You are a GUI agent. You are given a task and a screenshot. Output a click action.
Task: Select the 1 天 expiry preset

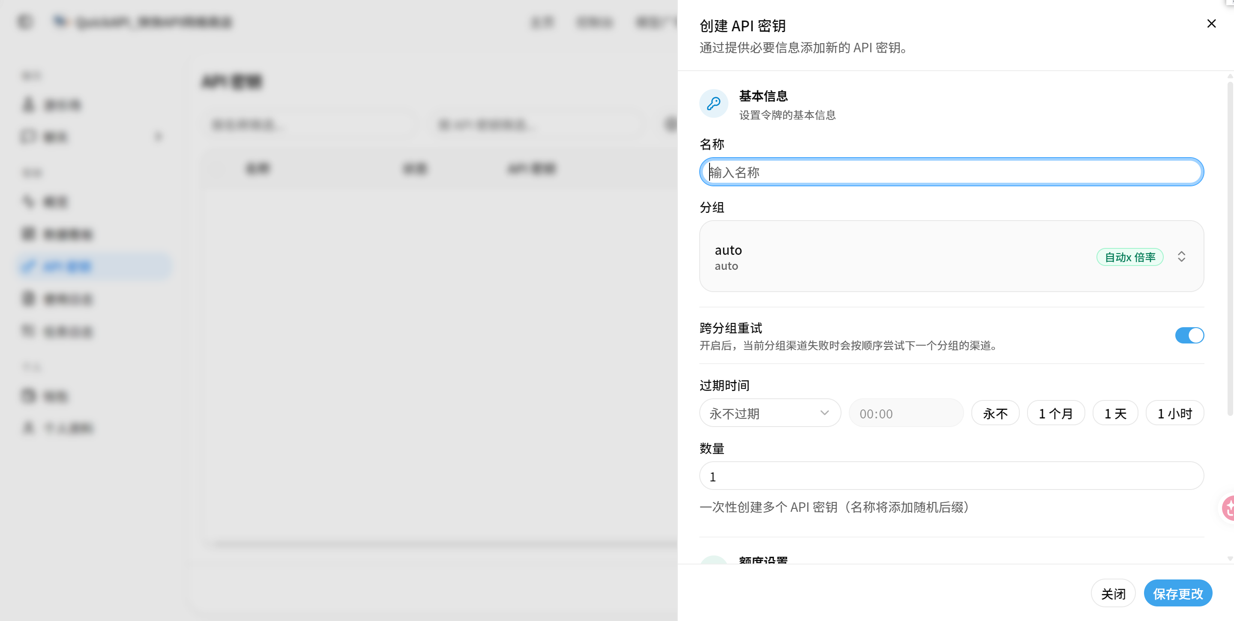tap(1115, 413)
